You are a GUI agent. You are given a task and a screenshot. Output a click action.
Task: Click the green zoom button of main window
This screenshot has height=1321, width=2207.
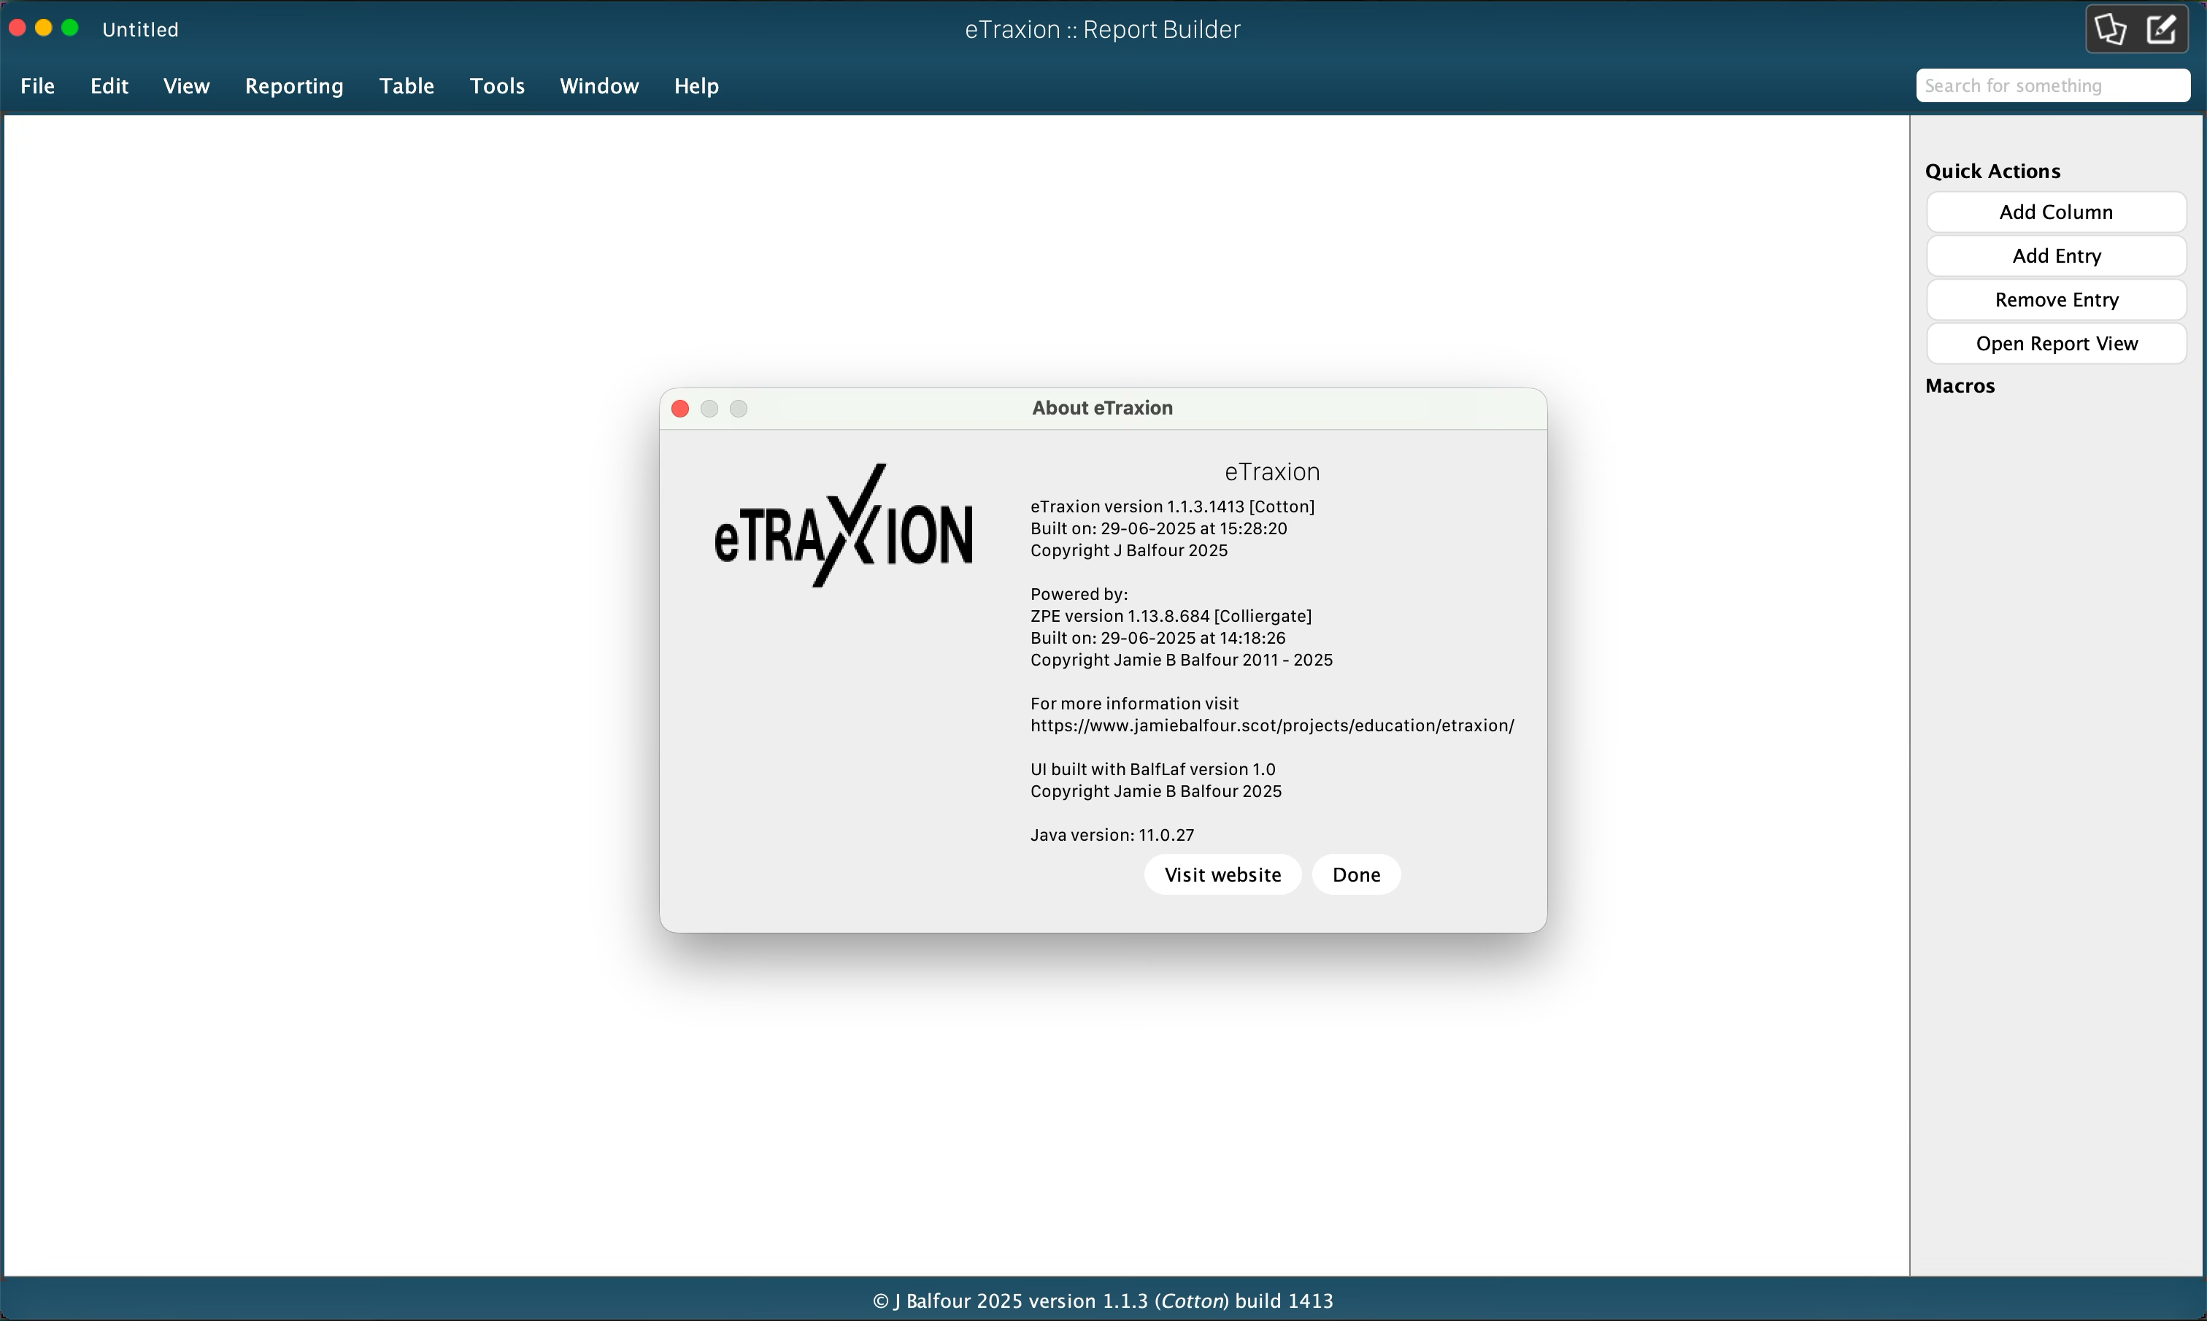pos(70,28)
